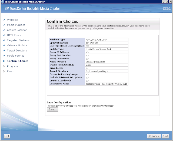This screenshot has width=173, height=141.
Task: Click the Save... configuration button
Action: click(x=52, y=110)
